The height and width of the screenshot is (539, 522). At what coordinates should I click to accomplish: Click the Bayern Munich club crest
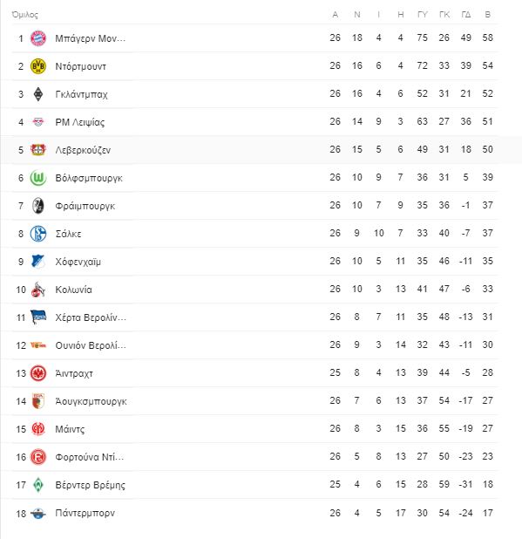(x=38, y=38)
